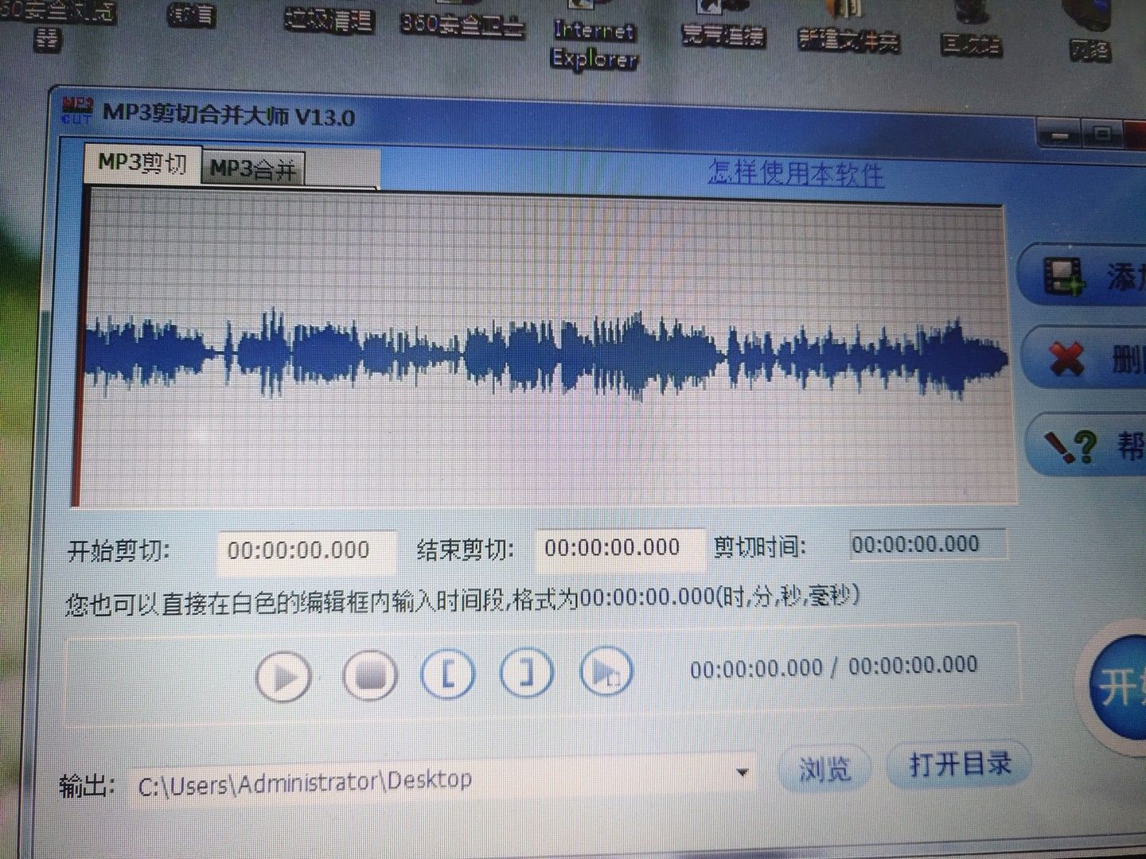The width and height of the screenshot is (1146, 859).
Task: Click the MP3 CUT app logo in title bar
Action: point(77,110)
